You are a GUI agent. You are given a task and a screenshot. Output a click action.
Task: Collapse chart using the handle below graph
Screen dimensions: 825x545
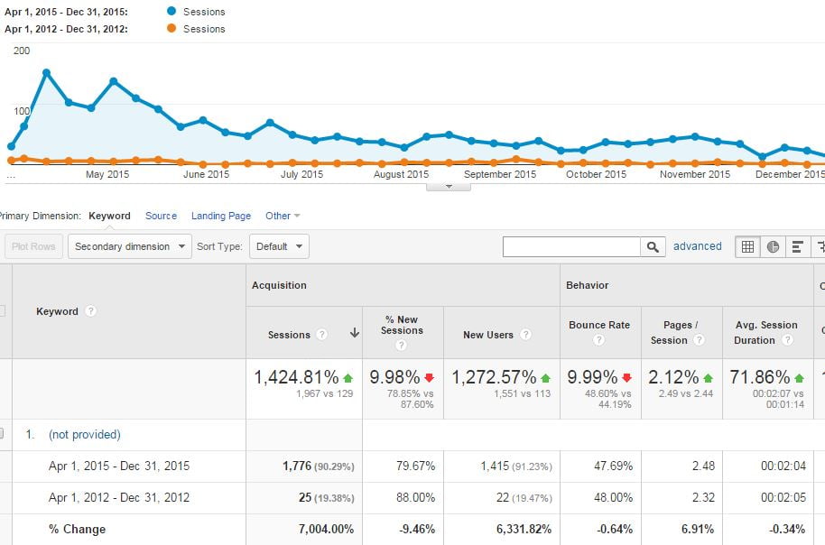tap(448, 187)
